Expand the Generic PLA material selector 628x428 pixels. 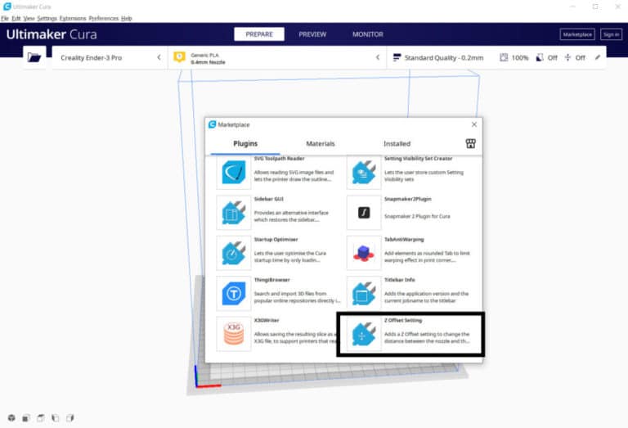[x=276, y=58]
